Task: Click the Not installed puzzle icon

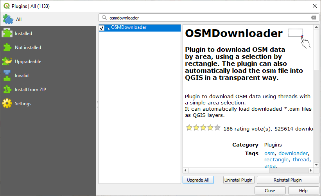Action: click(x=7, y=47)
